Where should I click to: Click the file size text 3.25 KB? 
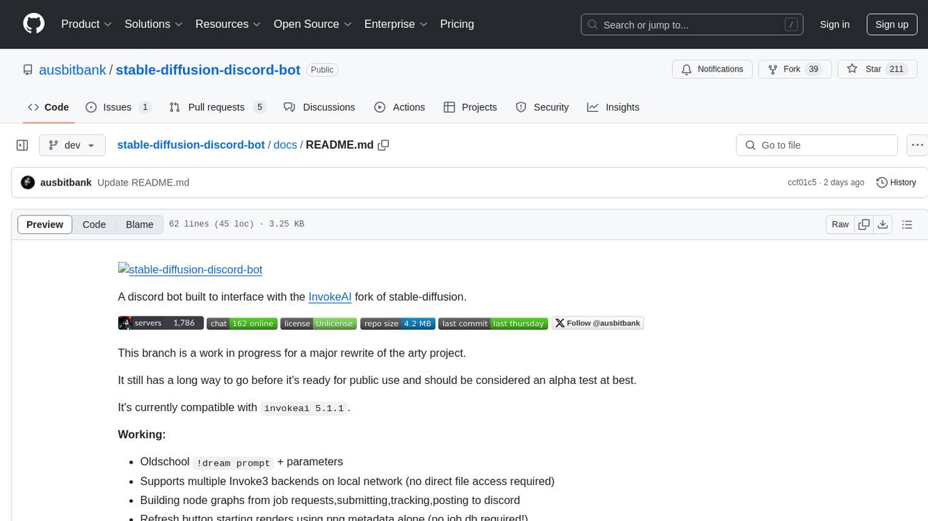click(287, 224)
